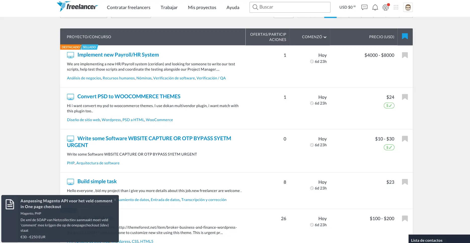Image resolution: width=470 pixels, height=243 pixels.
Task: Bookmark the Implement new Payroll/HR System project
Action: (405, 55)
